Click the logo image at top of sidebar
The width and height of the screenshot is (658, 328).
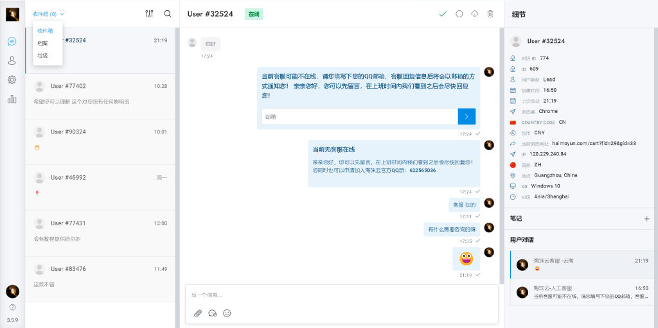tap(13, 14)
